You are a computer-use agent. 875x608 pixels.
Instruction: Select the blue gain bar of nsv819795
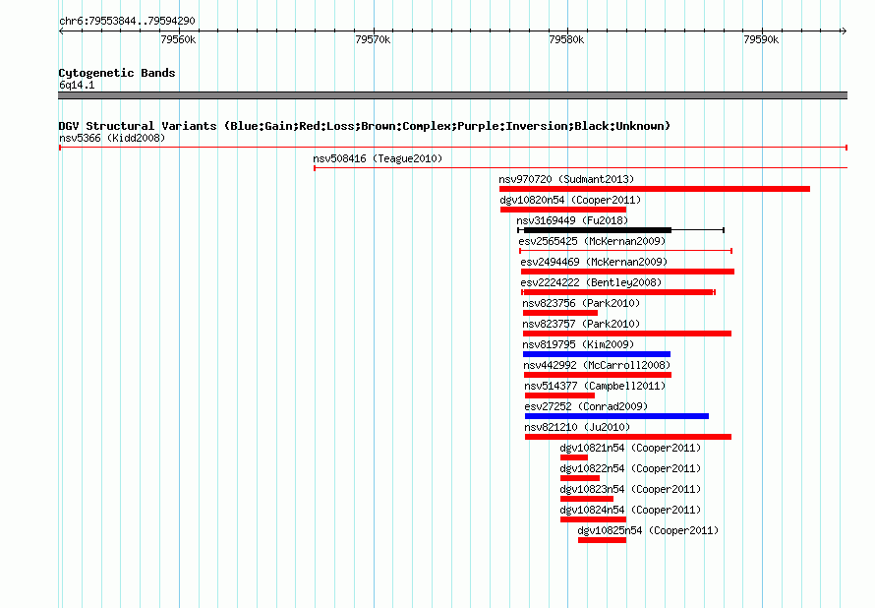(x=597, y=354)
